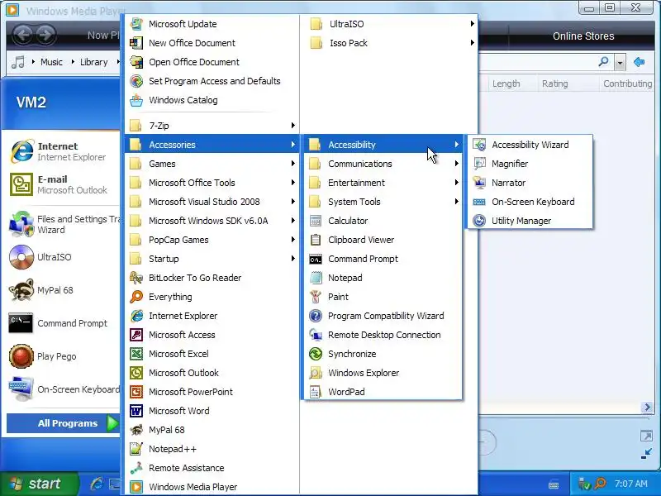Launch UltraISO from recent programs
The width and height of the screenshot is (661, 496).
(64, 257)
